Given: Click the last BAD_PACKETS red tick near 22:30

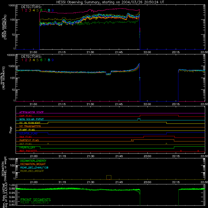Looking at the screenshot, I should click(198, 151).
